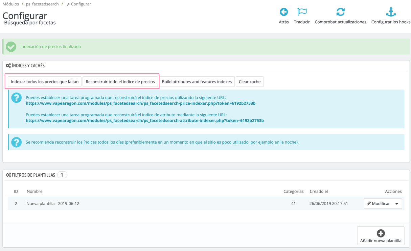Click Clear cache button
Image resolution: width=411 pixels, height=251 pixels.
pos(250,82)
